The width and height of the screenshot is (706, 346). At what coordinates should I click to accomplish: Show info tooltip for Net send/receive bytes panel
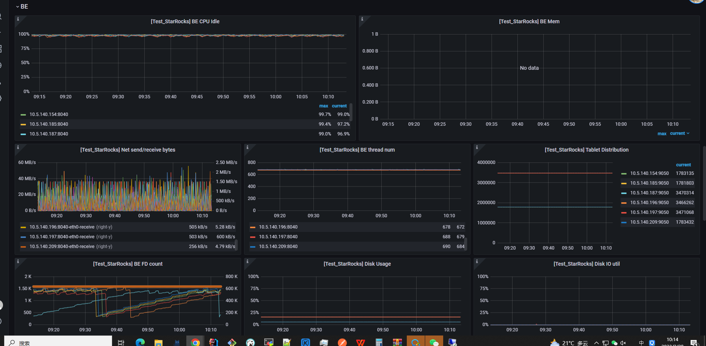point(18,147)
